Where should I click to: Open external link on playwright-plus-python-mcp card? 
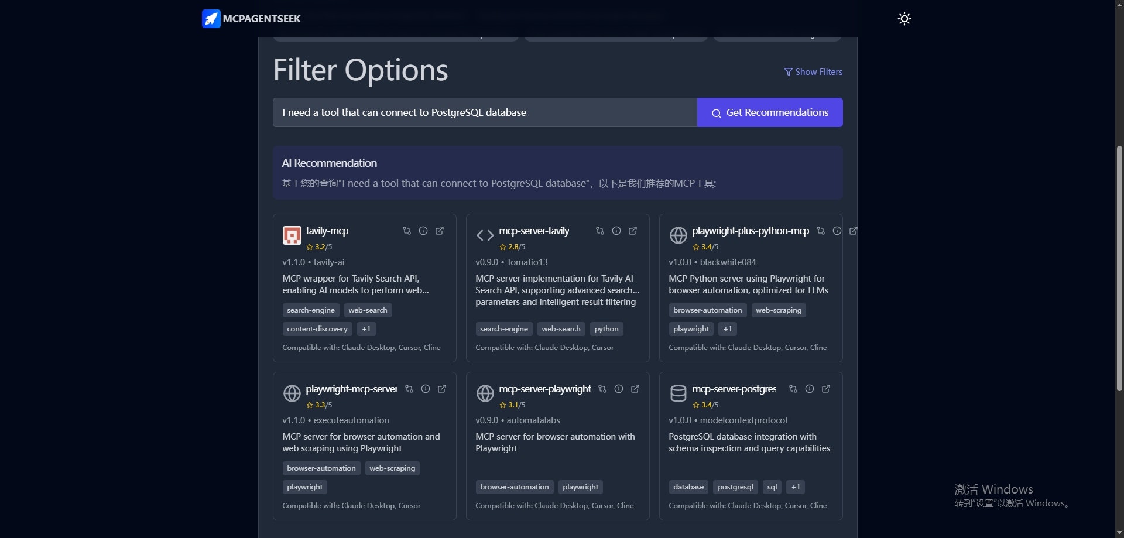854,231
